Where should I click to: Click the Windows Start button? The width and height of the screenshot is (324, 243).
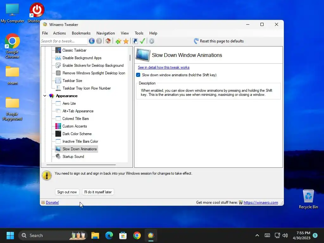tap(10, 235)
